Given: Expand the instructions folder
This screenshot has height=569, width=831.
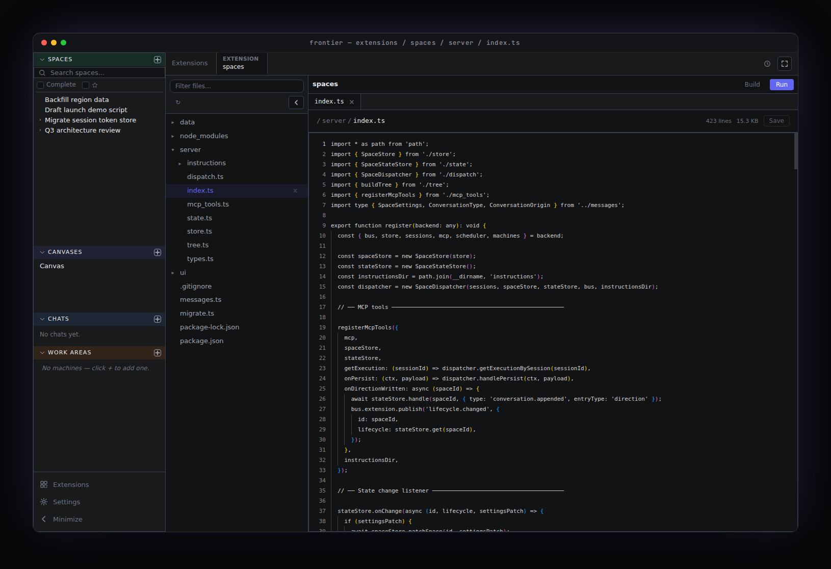Looking at the screenshot, I should tap(180, 164).
